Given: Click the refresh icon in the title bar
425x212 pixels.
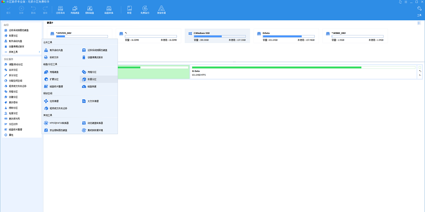Looking at the screenshot, I should (x=401, y=2).
